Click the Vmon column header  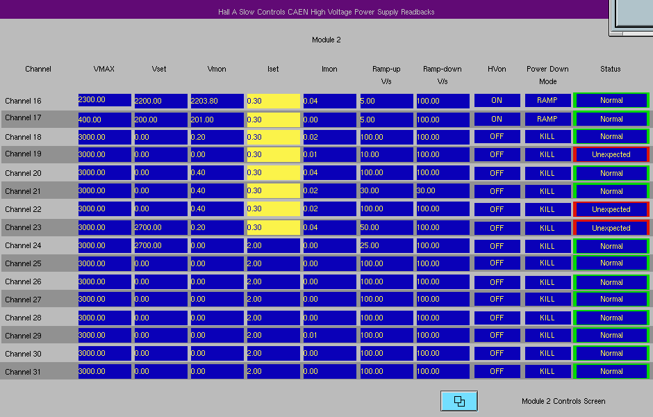(217, 69)
